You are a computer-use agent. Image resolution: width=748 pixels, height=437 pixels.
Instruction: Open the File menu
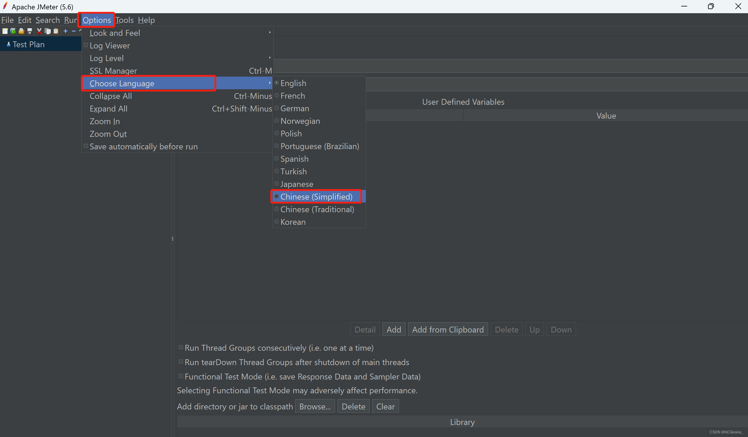[7, 20]
